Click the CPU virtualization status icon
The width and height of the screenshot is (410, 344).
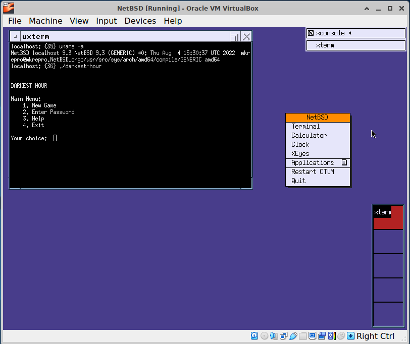(332, 336)
